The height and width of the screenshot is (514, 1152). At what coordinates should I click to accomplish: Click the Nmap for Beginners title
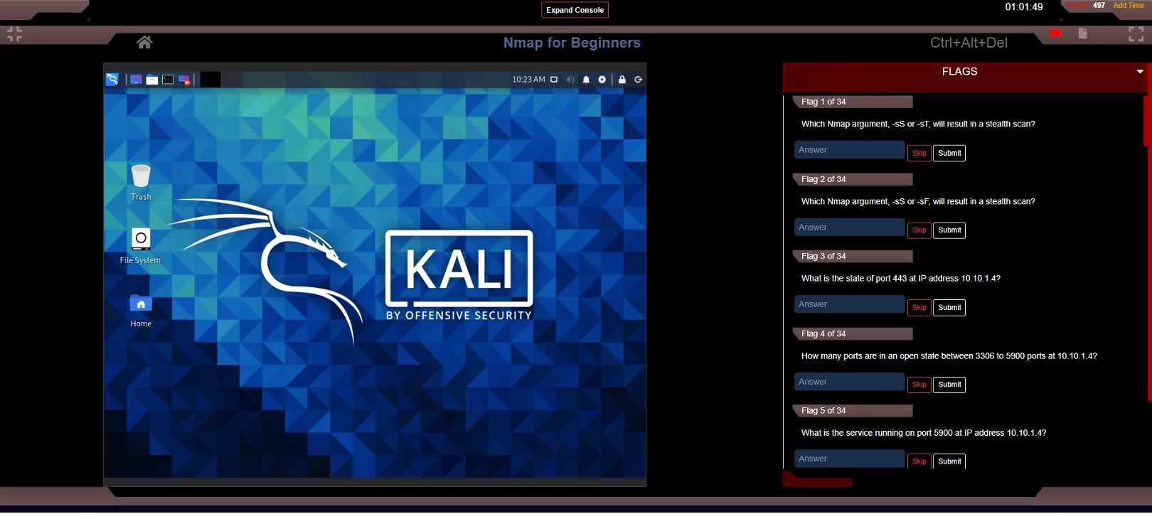pyautogui.click(x=572, y=43)
